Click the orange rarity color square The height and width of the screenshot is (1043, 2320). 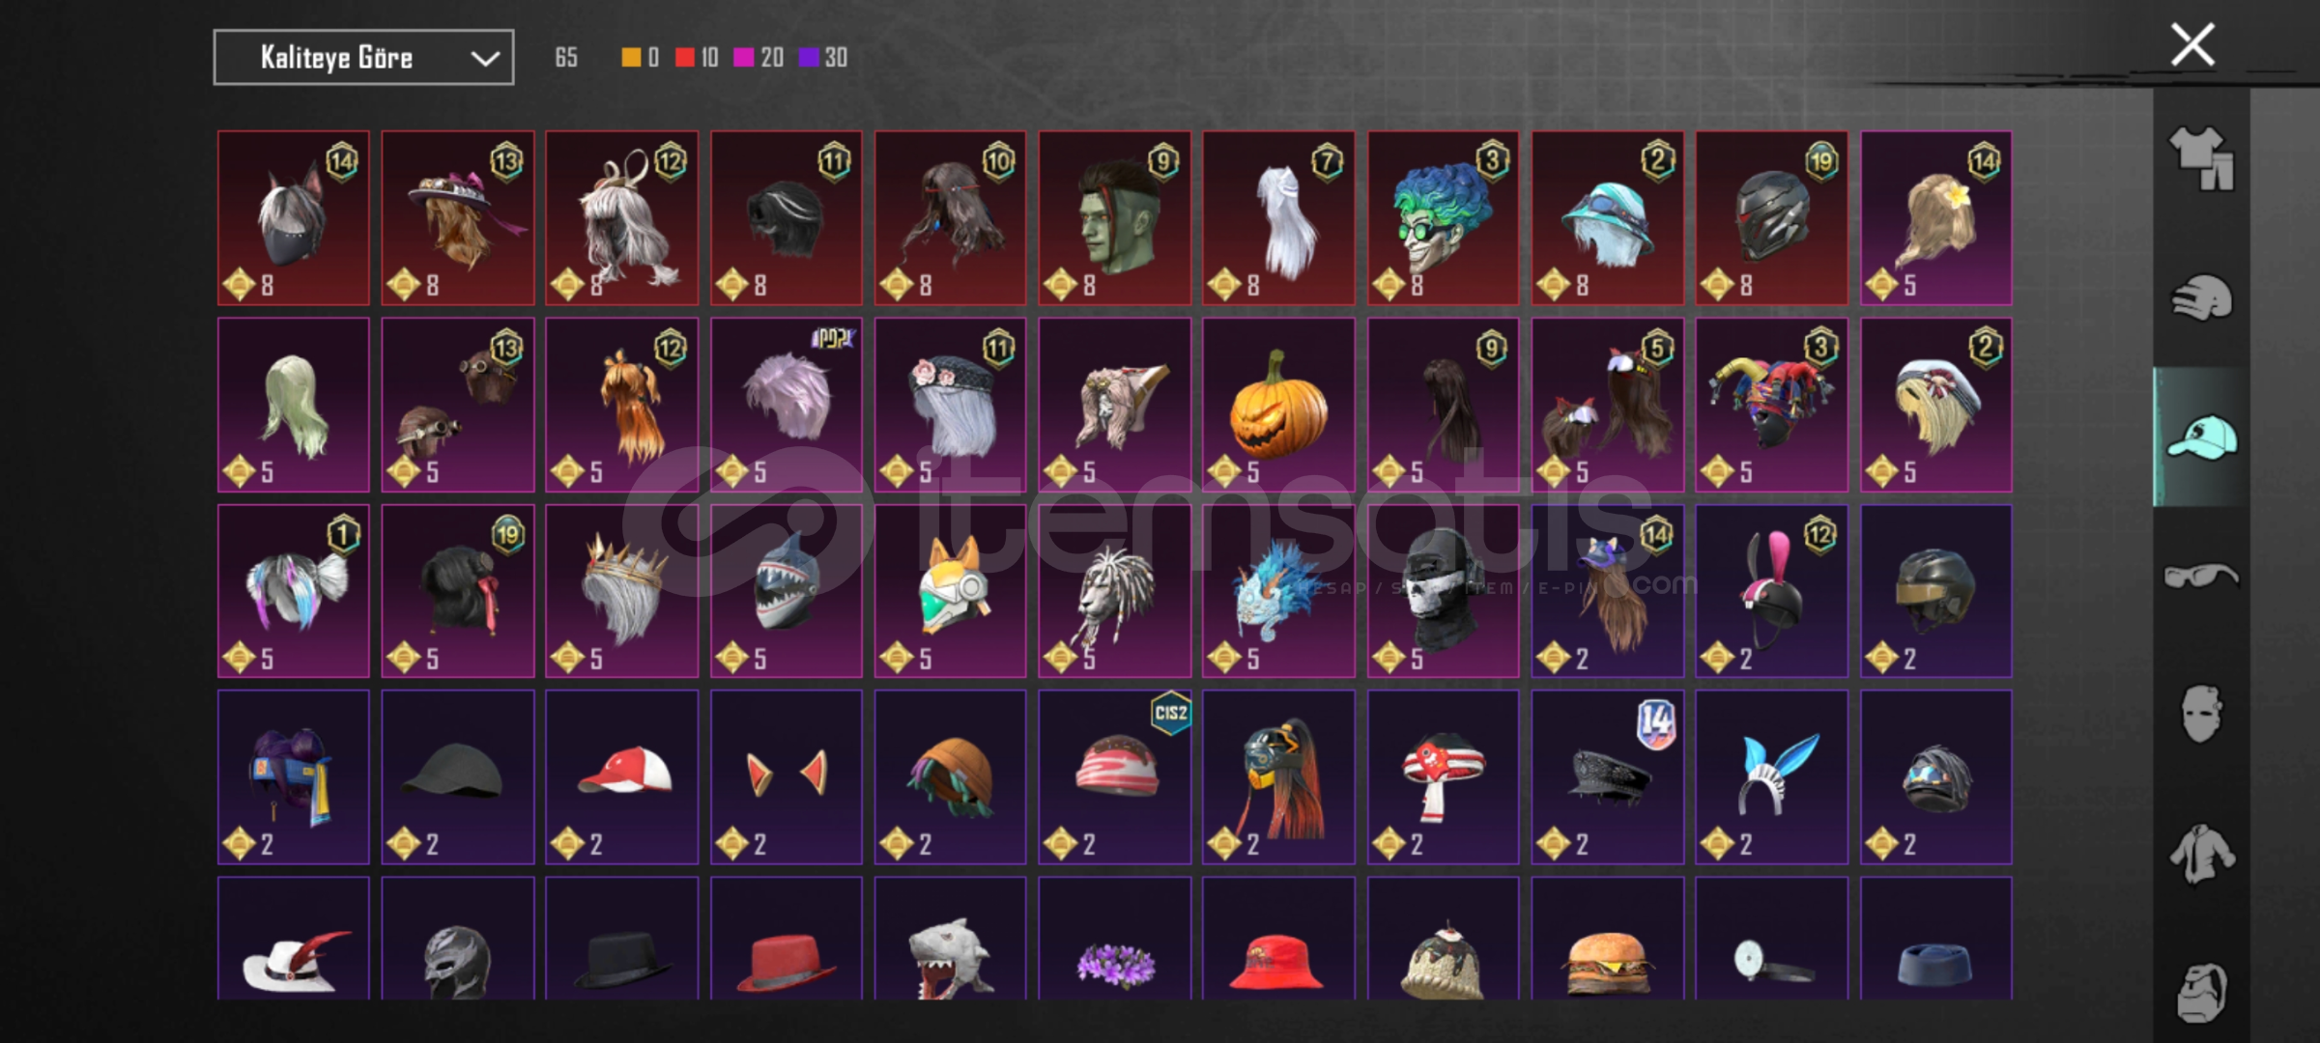pyautogui.click(x=631, y=58)
